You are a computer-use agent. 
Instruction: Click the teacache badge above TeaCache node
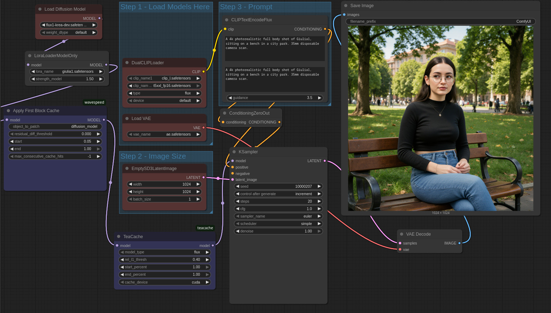(x=205, y=228)
